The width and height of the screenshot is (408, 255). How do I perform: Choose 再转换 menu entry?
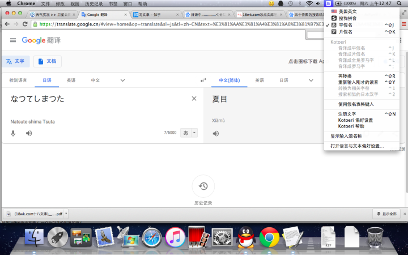[362, 76]
